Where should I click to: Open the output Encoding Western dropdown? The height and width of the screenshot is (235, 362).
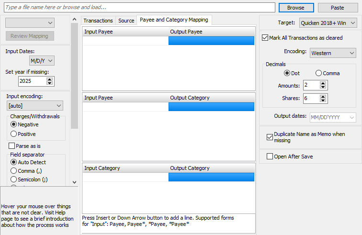pyautogui.click(x=333, y=53)
